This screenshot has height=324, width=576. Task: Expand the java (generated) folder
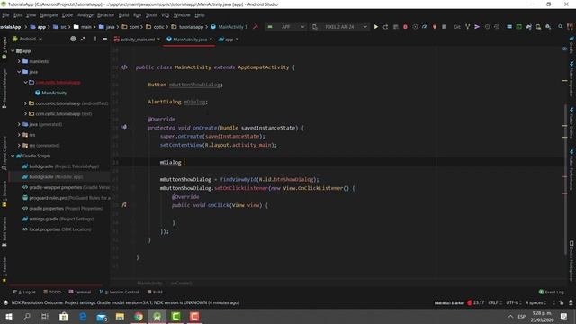tap(19, 124)
